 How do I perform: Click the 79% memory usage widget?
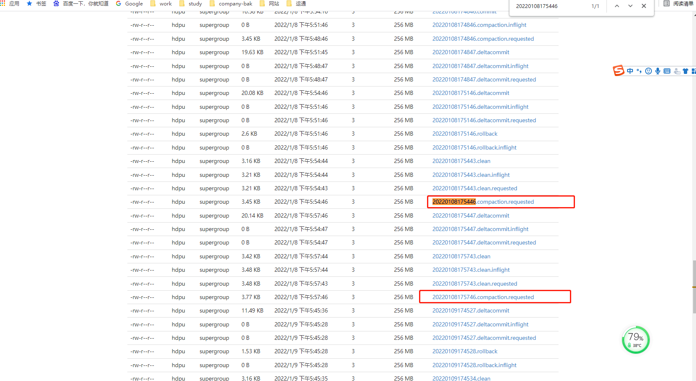click(x=635, y=339)
